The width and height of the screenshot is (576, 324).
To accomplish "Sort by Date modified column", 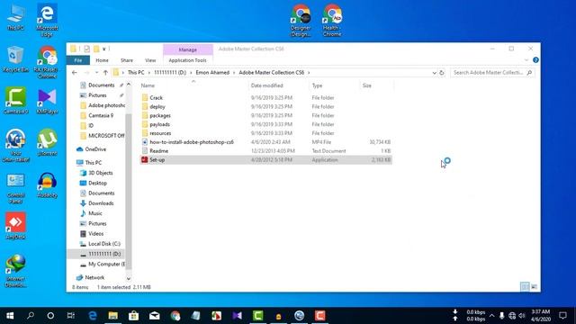I will [266, 85].
